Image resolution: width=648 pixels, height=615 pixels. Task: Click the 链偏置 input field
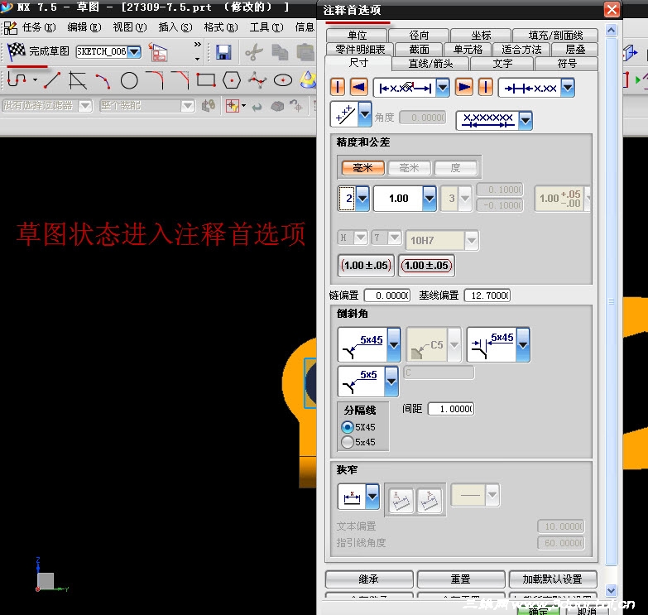click(387, 295)
